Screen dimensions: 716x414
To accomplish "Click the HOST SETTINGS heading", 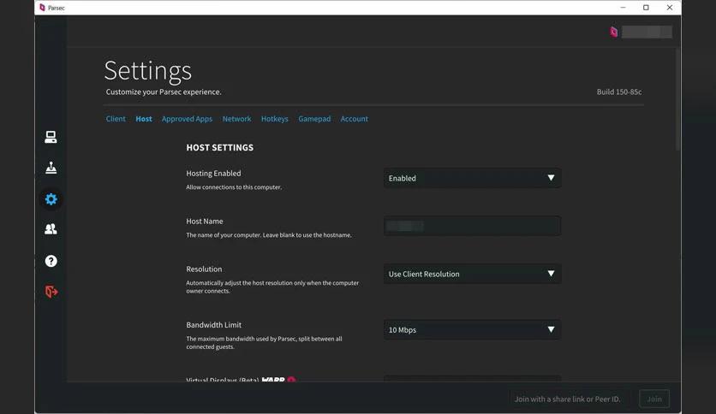I will pos(219,147).
